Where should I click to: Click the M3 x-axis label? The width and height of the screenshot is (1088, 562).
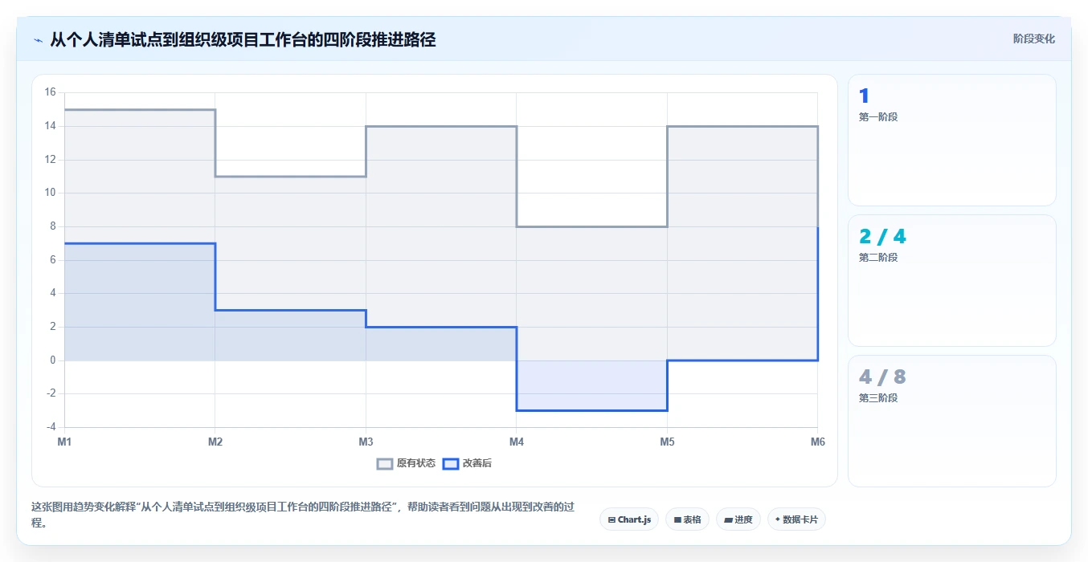(366, 442)
